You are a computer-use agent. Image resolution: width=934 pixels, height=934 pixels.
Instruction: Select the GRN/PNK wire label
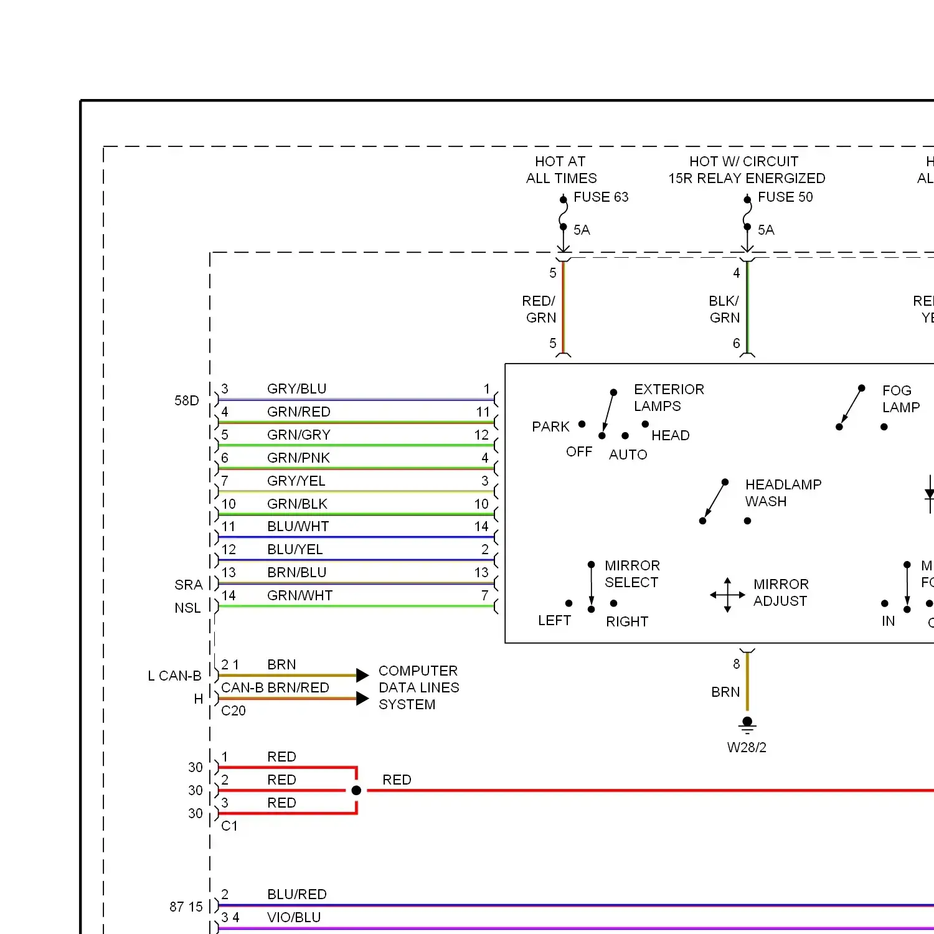[299, 458]
